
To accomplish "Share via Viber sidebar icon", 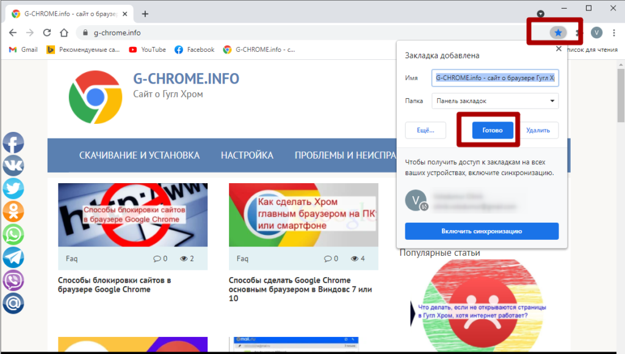I will (13, 280).
